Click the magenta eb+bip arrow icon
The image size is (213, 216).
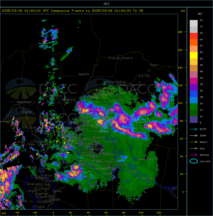(194, 155)
